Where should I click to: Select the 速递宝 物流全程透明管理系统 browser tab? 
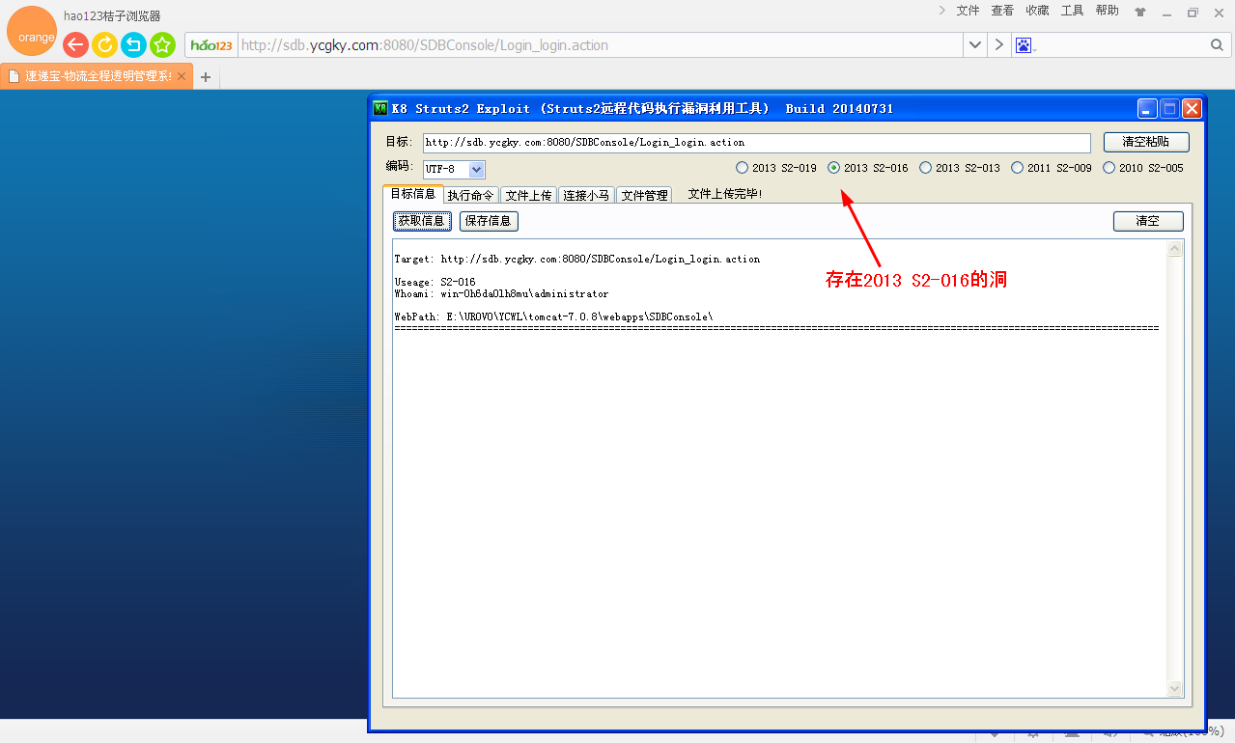(97, 76)
